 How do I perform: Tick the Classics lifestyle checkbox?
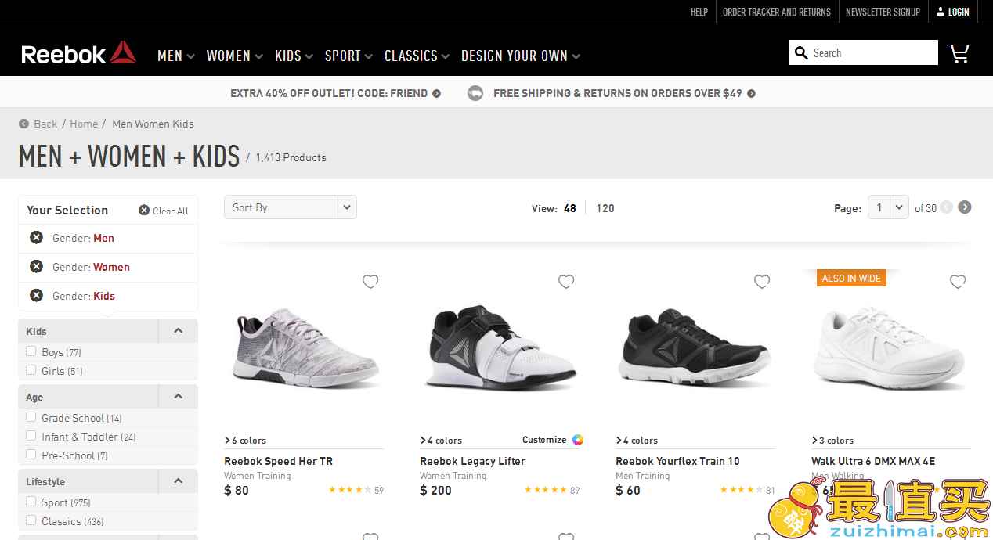pyautogui.click(x=31, y=520)
